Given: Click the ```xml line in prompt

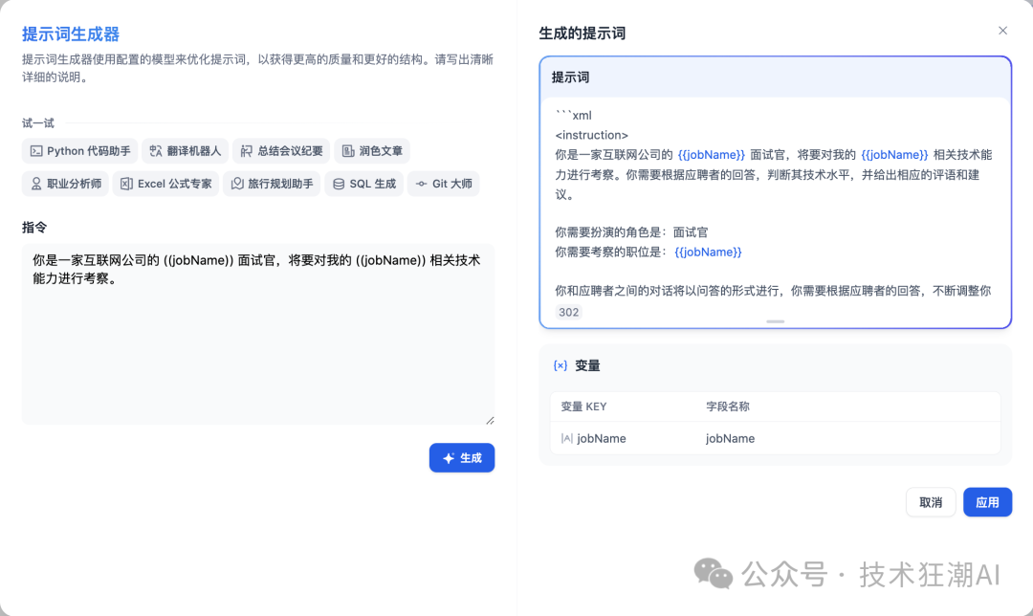Looking at the screenshot, I should coord(573,116).
